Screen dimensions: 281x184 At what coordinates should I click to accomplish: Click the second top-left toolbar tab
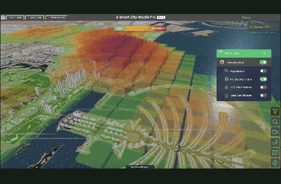pyautogui.click(x=35, y=17)
